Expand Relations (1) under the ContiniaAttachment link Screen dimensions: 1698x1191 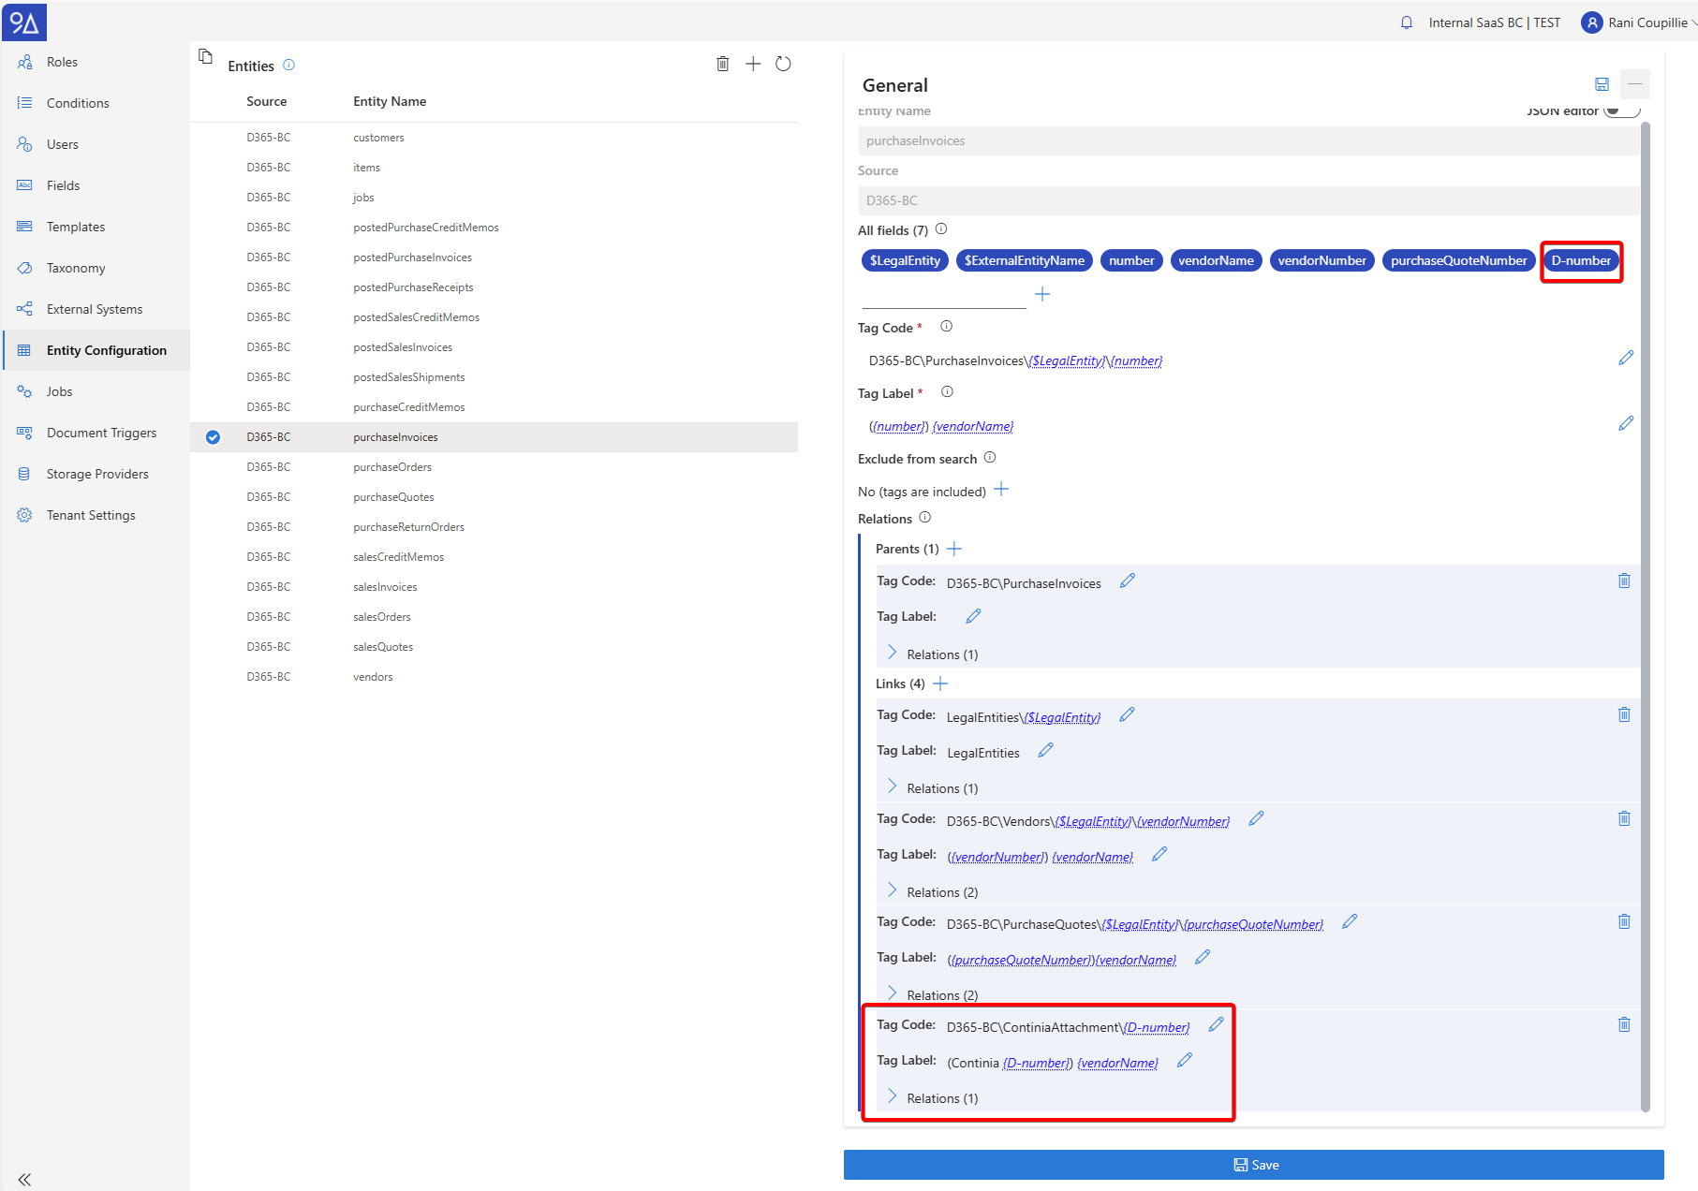[x=892, y=1097]
